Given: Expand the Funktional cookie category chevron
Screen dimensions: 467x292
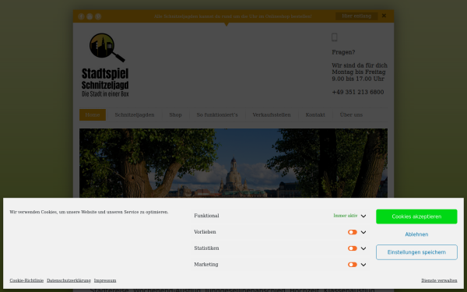Looking at the screenshot, I should (x=363, y=216).
